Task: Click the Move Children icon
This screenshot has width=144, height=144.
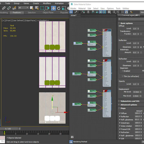Action: tap(93, 12)
